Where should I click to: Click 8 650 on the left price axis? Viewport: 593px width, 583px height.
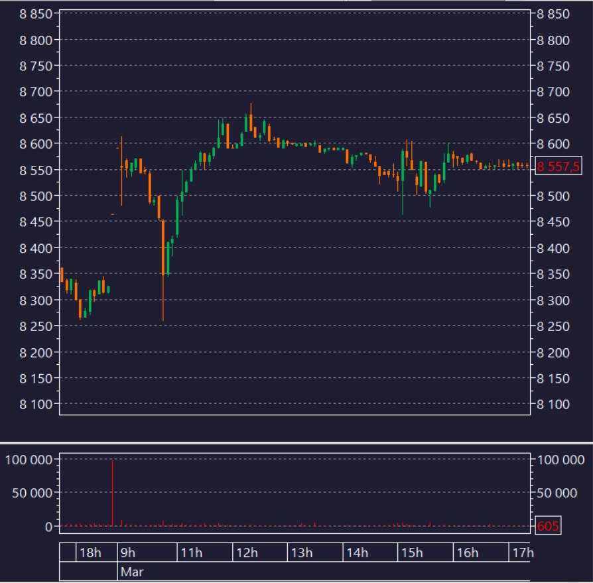(36, 118)
